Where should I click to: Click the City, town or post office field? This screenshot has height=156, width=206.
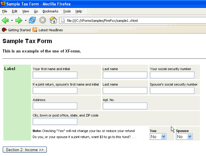tap(55, 121)
